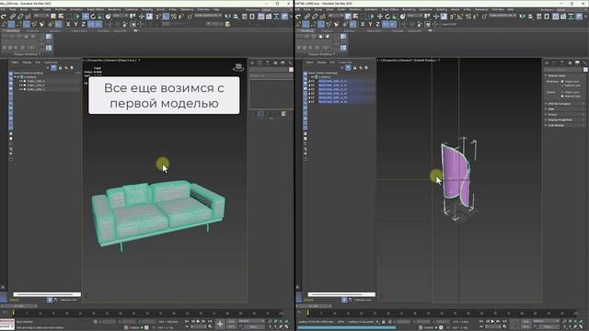The height and width of the screenshot is (331, 589).
Task: Restrict to Z axis in right window
Action: [378, 25]
